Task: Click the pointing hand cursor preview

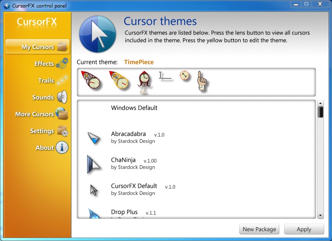Action: [x=202, y=81]
